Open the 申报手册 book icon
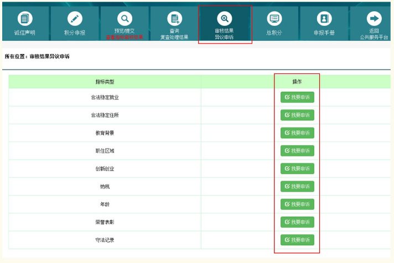Image resolution: width=394 pixels, height=263 pixels. click(324, 19)
